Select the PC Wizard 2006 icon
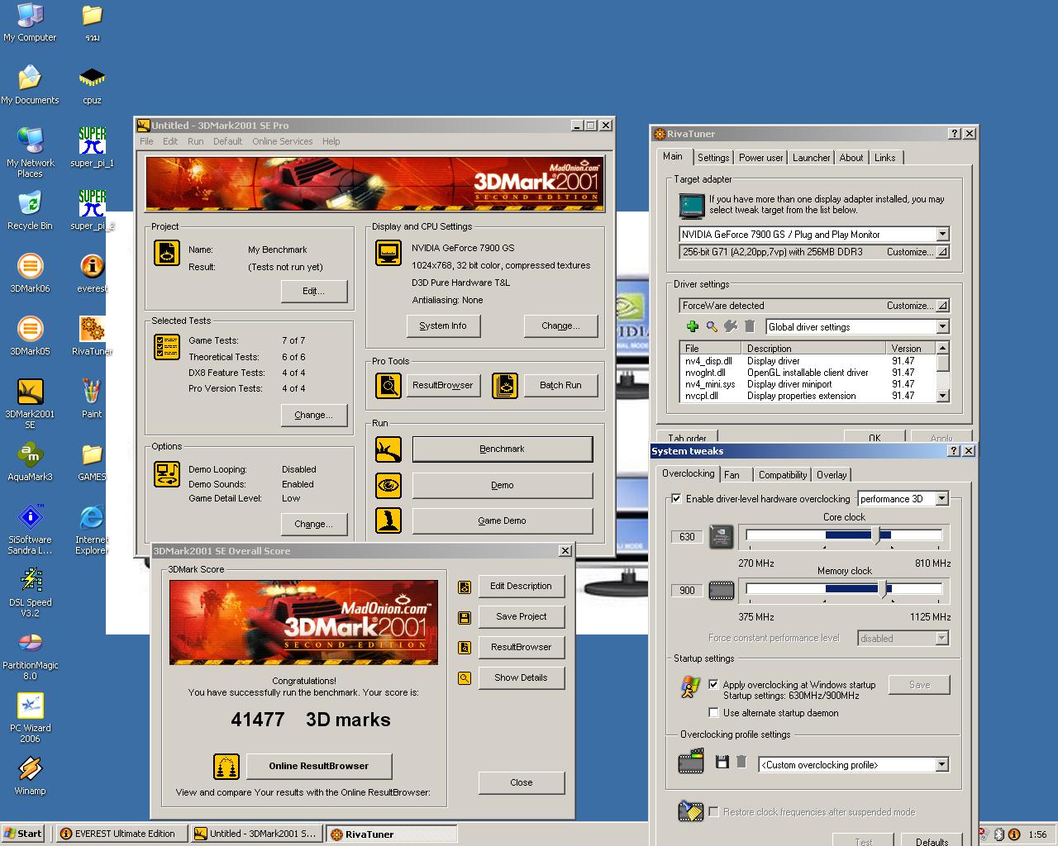1058x846 pixels. coord(30,718)
